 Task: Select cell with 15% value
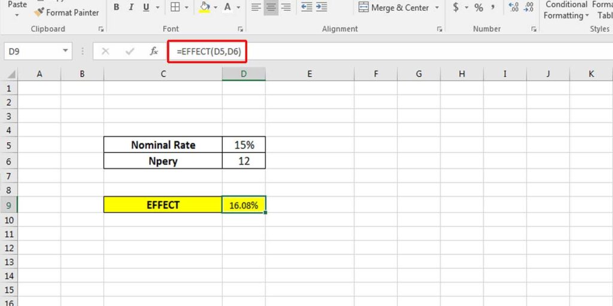pos(244,145)
